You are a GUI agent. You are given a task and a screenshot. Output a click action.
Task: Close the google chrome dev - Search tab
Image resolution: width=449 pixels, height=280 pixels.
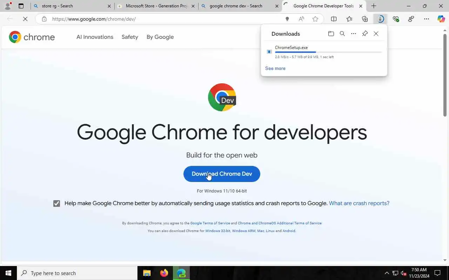[277, 6]
